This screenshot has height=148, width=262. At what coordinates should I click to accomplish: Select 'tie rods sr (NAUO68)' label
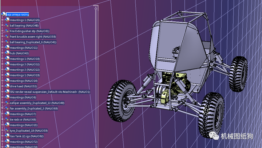coord(23,120)
